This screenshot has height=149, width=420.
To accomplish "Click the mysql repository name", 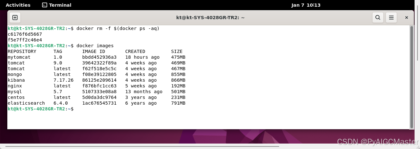I will tap(15, 92).
